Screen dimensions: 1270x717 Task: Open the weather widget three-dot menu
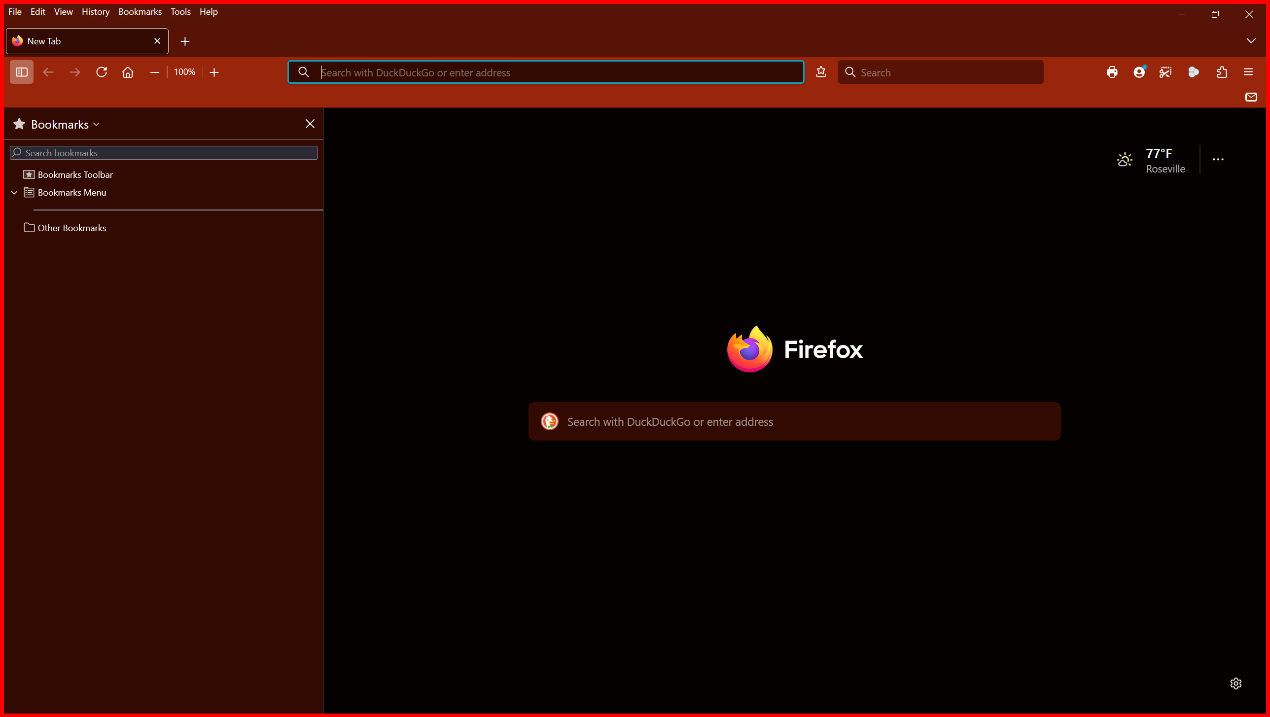click(x=1218, y=160)
